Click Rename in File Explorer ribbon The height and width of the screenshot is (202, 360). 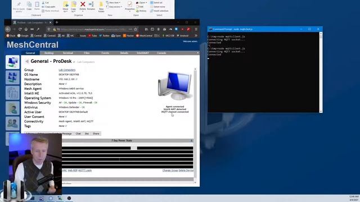[91, 6]
